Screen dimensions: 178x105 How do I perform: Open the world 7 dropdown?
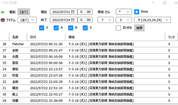(x=105, y=20)
